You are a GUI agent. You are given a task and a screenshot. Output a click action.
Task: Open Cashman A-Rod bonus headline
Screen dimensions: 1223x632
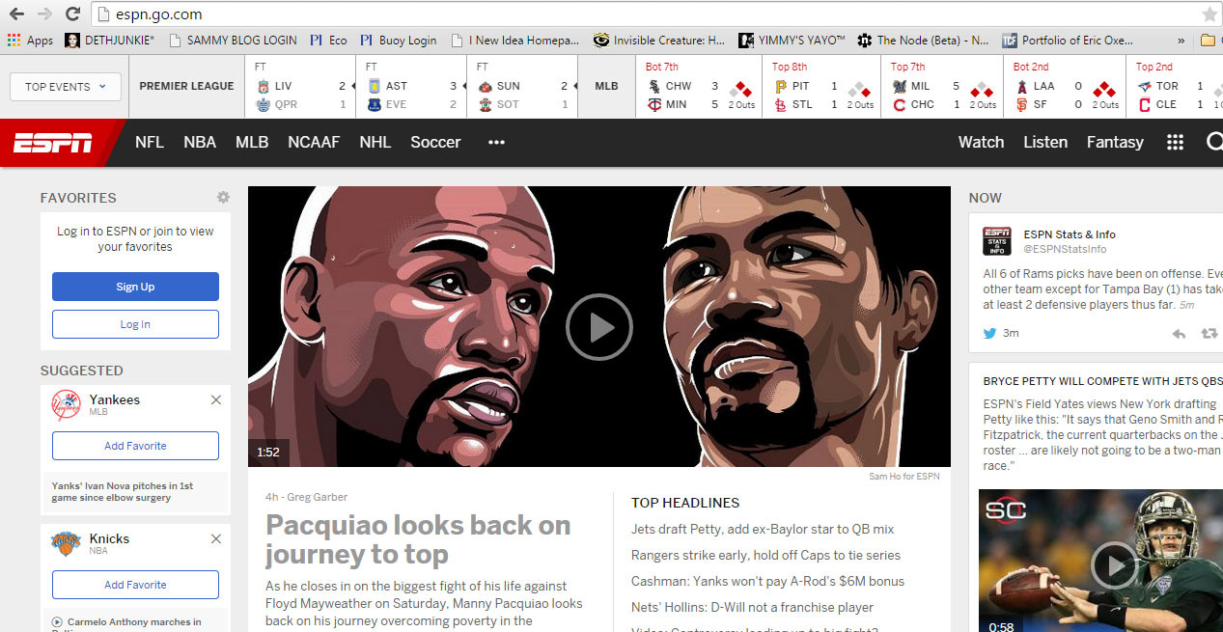767,581
